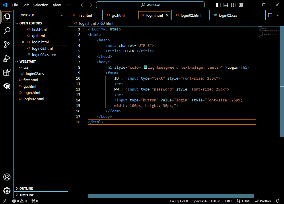Open the remote window indicator in status bar
This screenshot has height=204, width=284.
5,201
